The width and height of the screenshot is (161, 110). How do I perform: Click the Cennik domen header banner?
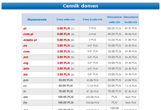tap(80, 6)
